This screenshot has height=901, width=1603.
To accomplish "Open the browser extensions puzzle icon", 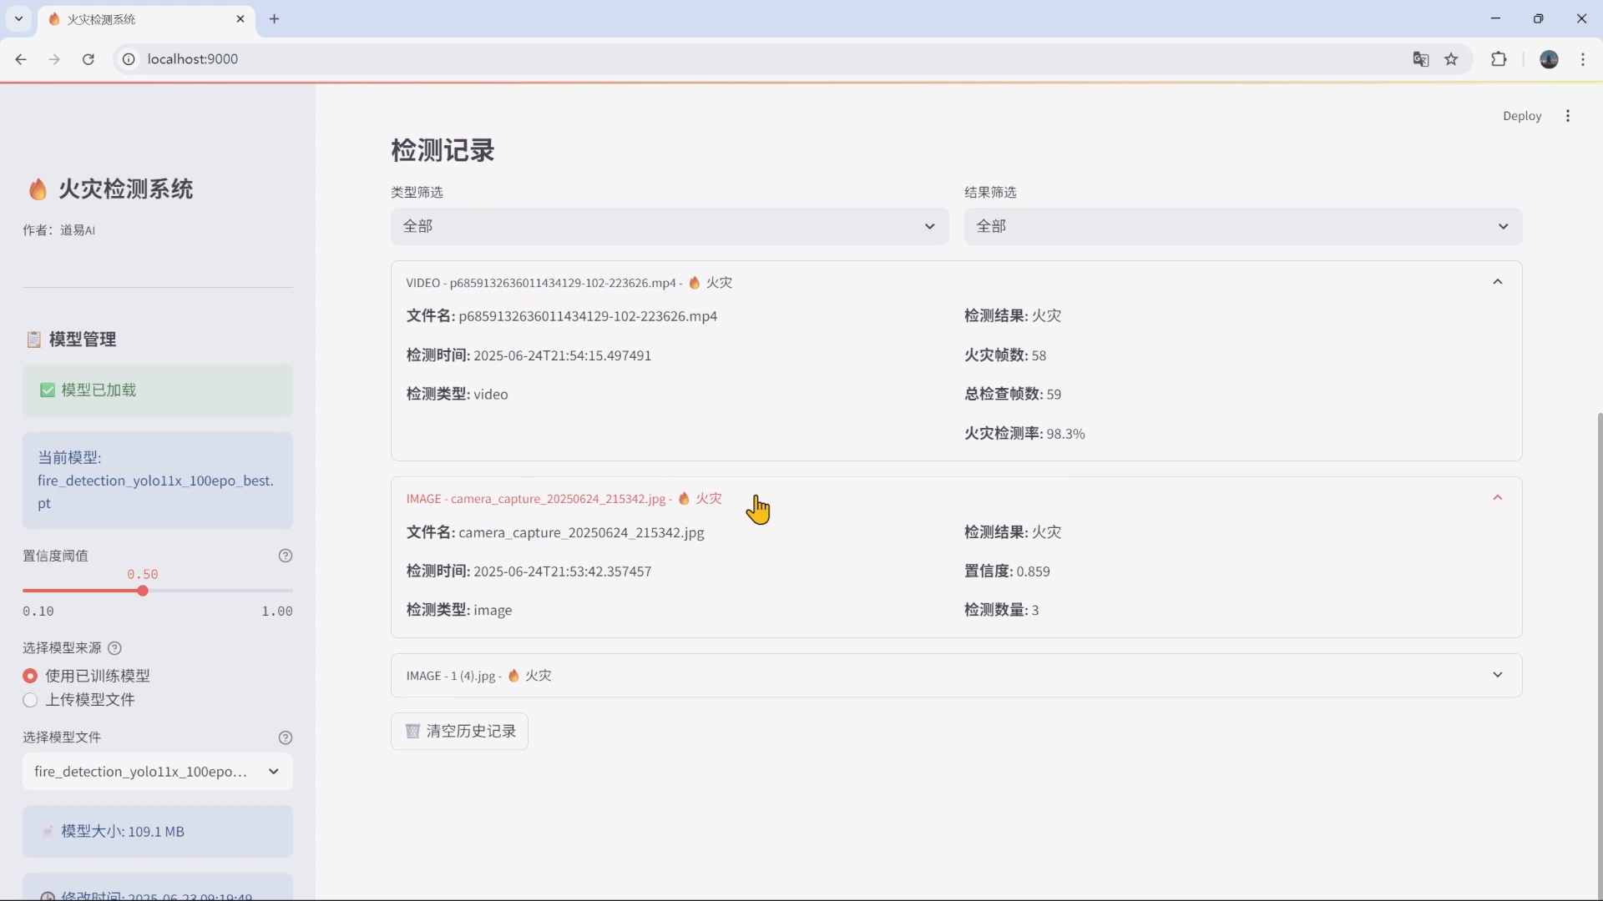I will [x=1499, y=59].
